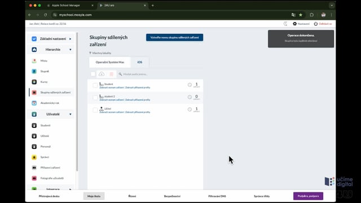Viewport: 361px width, 203px height.
Task: Open the browser profile avatar
Action: coord(323,15)
